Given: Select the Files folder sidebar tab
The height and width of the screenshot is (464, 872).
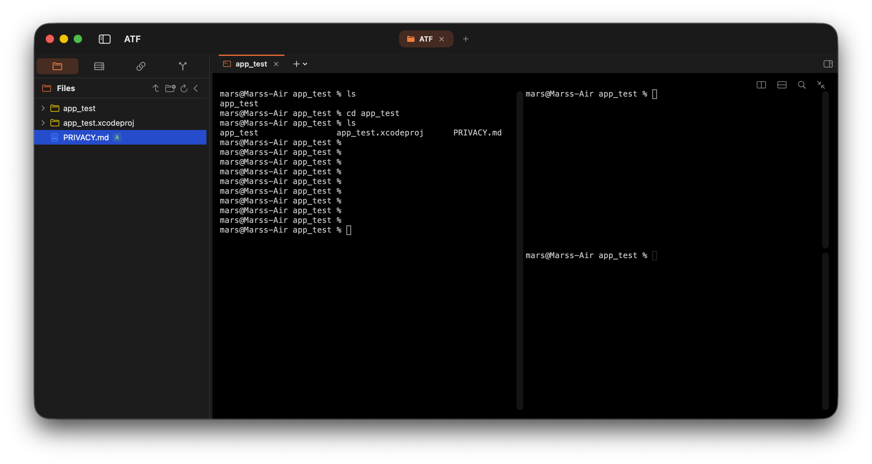Looking at the screenshot, I should pos(57,66).
